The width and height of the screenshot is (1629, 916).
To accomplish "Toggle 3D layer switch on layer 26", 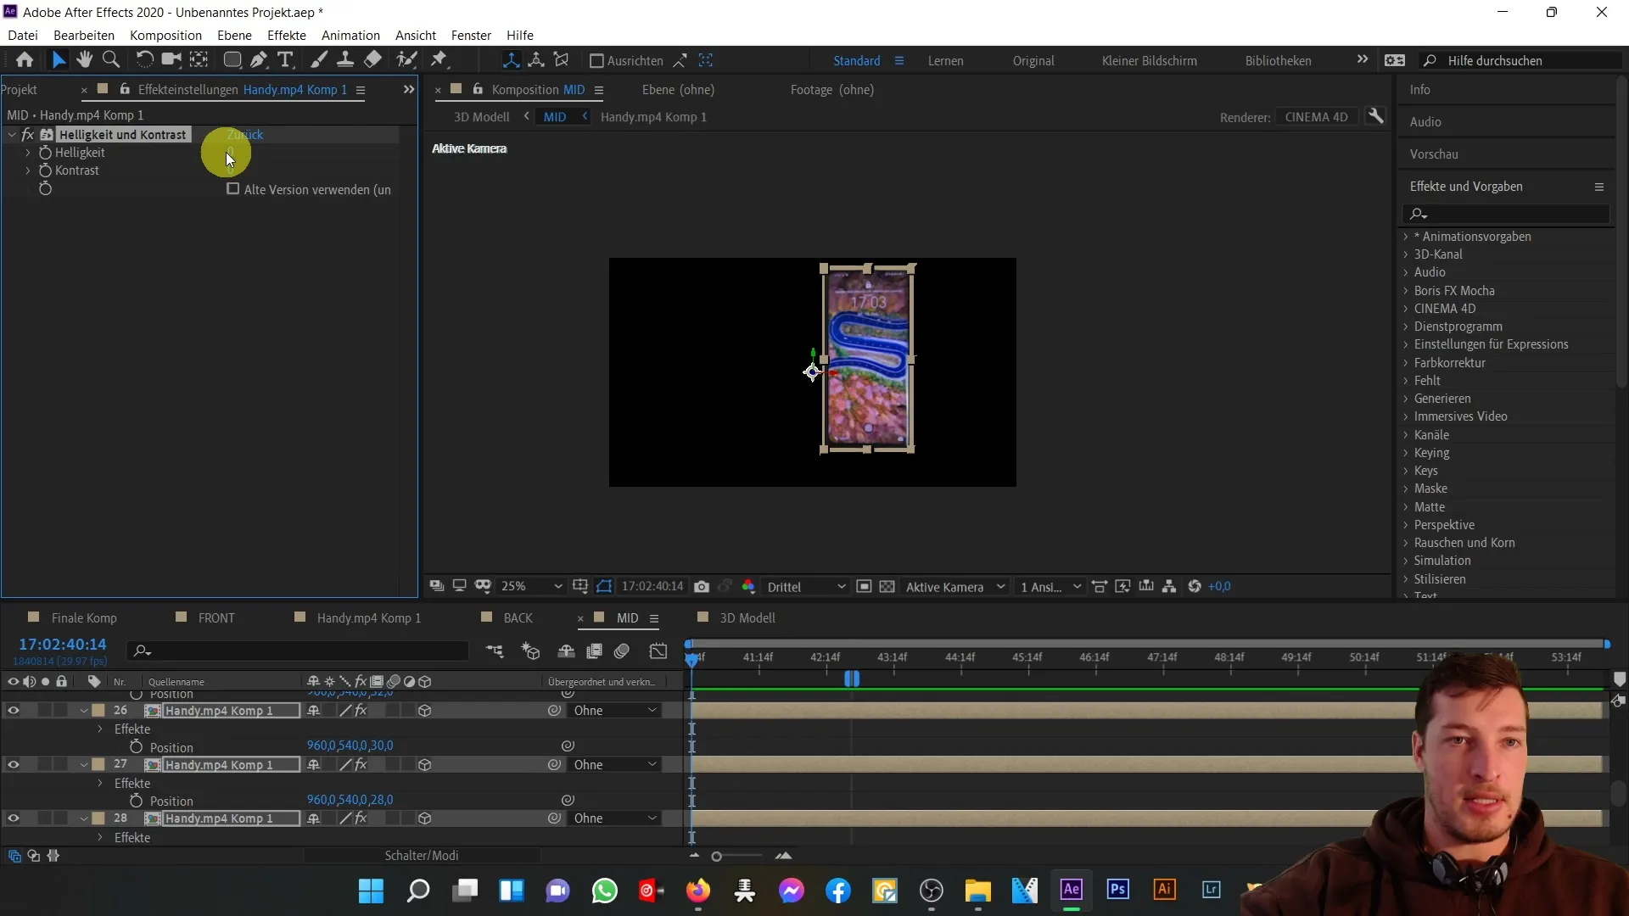I will [x=425, y=711].
